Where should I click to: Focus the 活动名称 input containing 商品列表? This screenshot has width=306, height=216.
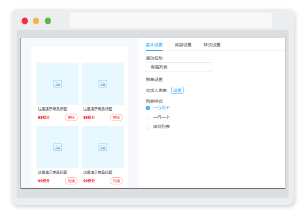click(179, 67)
